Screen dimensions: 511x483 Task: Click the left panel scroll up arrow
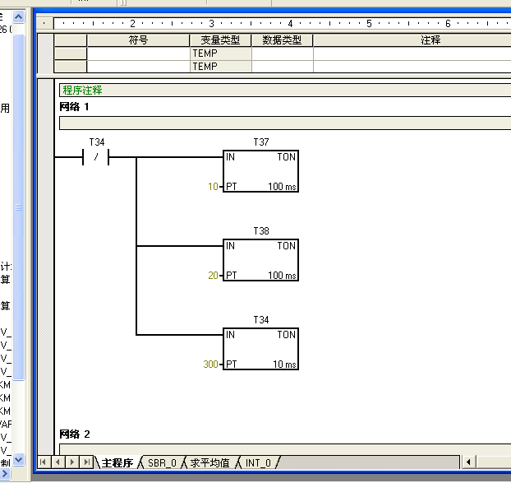pos(19,16)
